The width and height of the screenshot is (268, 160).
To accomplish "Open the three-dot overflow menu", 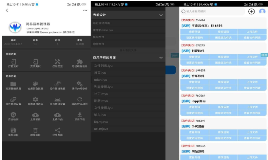I will point(85,10).
